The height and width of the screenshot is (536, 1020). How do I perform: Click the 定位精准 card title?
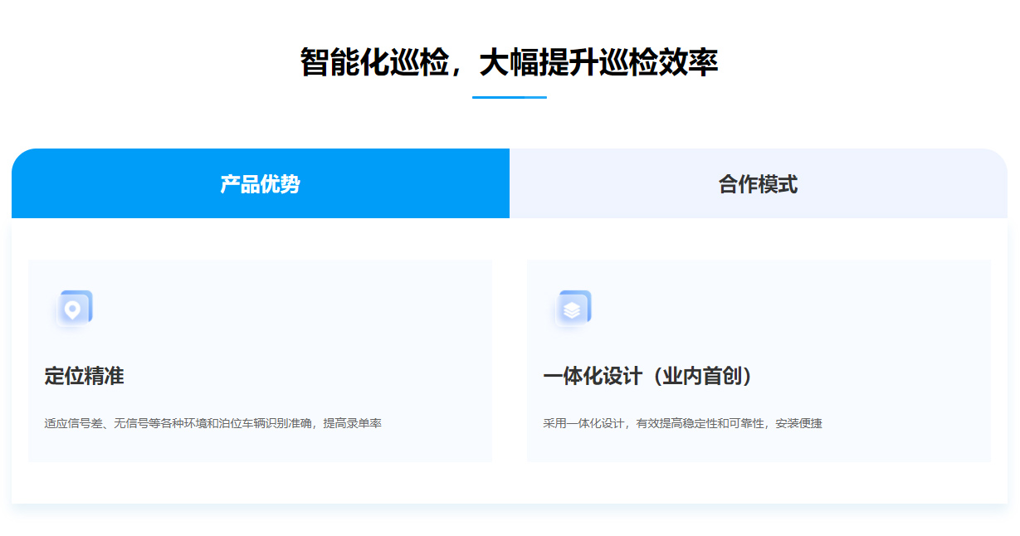click(x=84, y=376)
